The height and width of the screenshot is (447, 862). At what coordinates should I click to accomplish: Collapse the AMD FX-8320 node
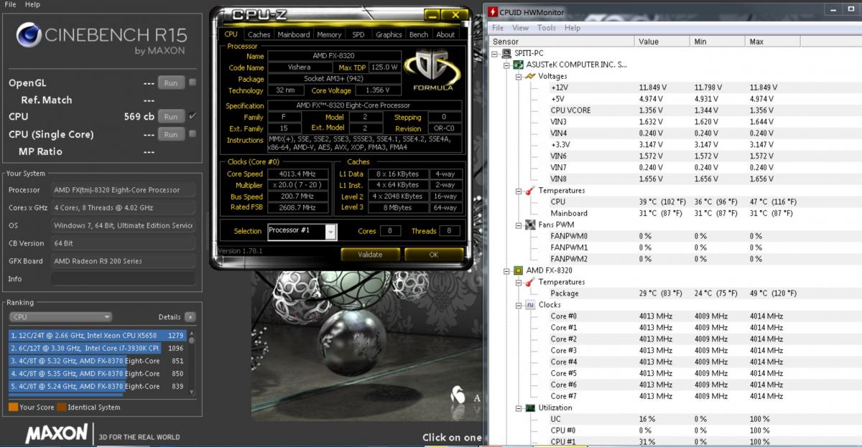(x=506, y=270)
